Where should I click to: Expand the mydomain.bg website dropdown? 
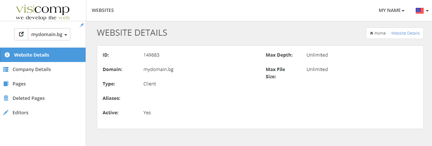point(49,35)
